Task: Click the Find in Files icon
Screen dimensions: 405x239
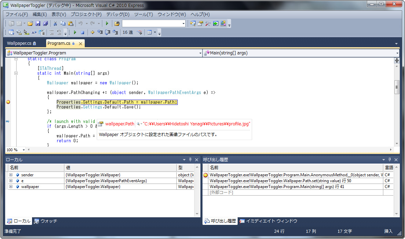Action: 117,23
